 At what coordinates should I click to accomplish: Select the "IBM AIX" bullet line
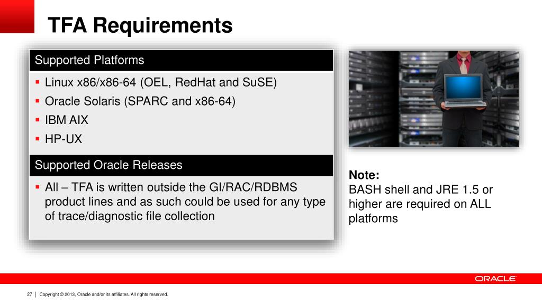tap(66, 120)
